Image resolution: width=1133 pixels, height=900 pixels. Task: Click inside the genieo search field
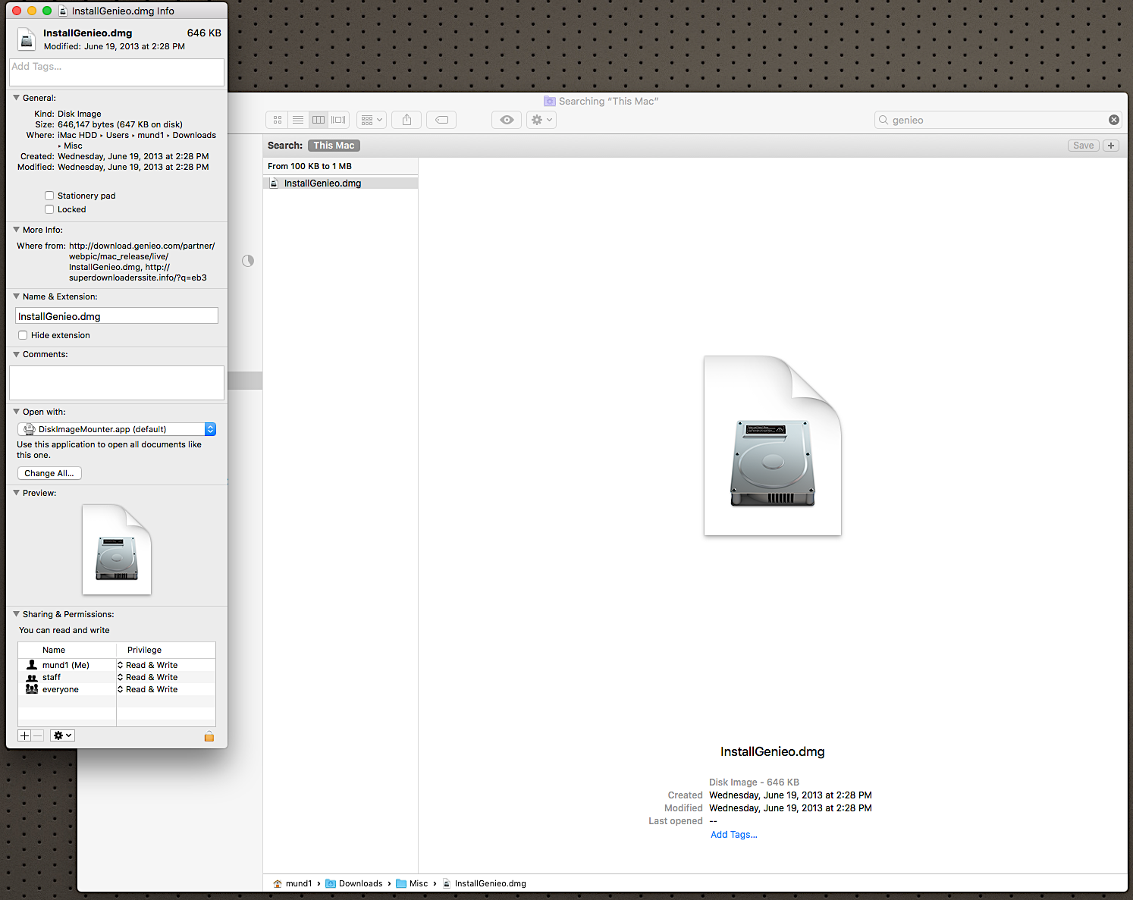click(998, 120)
